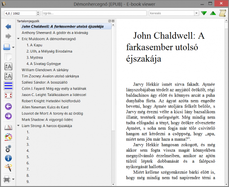Go to chapter 4. A Sivatag Gyöngye
This screenshot has width=229, height=187.
coord(44,64)
